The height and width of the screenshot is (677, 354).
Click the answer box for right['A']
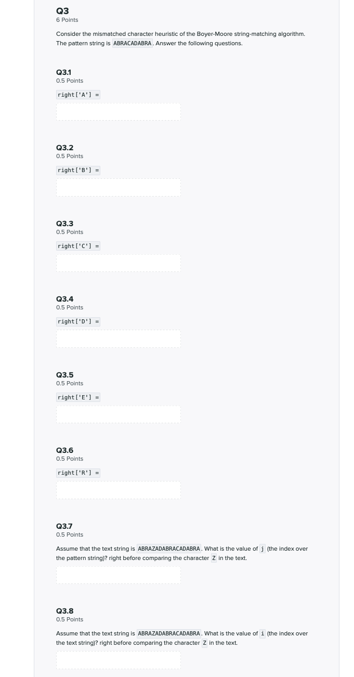(x=119, y=112)
